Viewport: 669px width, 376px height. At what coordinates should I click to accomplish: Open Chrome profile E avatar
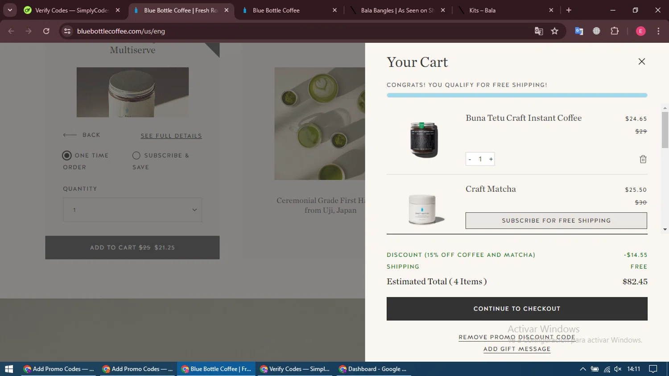click(640, 31)
